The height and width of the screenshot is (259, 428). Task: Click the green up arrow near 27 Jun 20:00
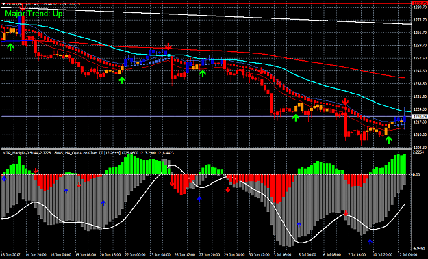pyautogui.click(x=202, y=73)
